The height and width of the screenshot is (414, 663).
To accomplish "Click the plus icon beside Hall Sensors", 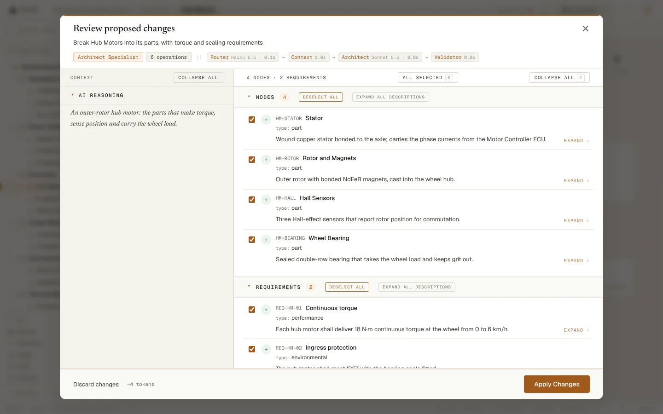I will (x=266, y=200).
